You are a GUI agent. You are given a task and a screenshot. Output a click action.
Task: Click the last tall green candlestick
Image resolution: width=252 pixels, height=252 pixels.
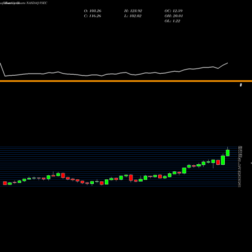point(228,153)
